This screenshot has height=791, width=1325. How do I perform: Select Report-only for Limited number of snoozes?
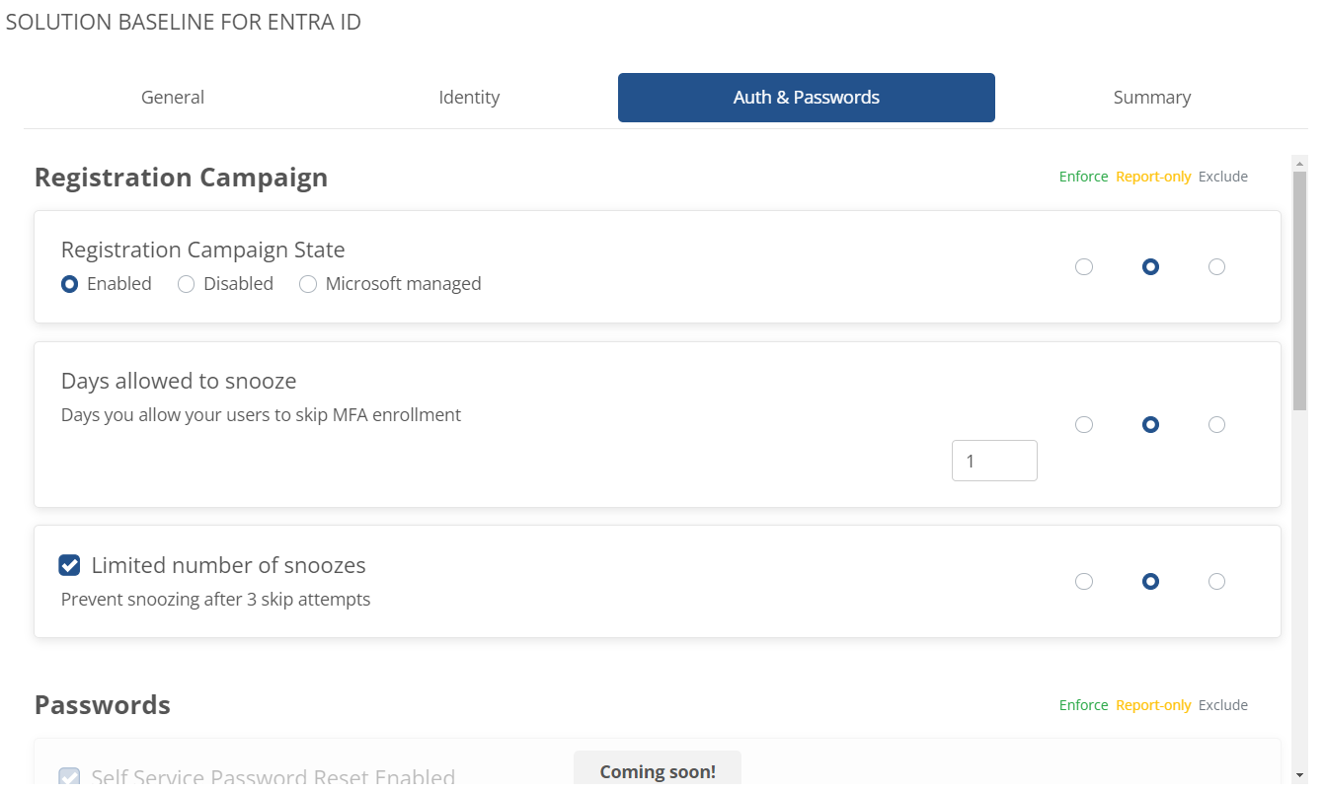(1150, 581)
